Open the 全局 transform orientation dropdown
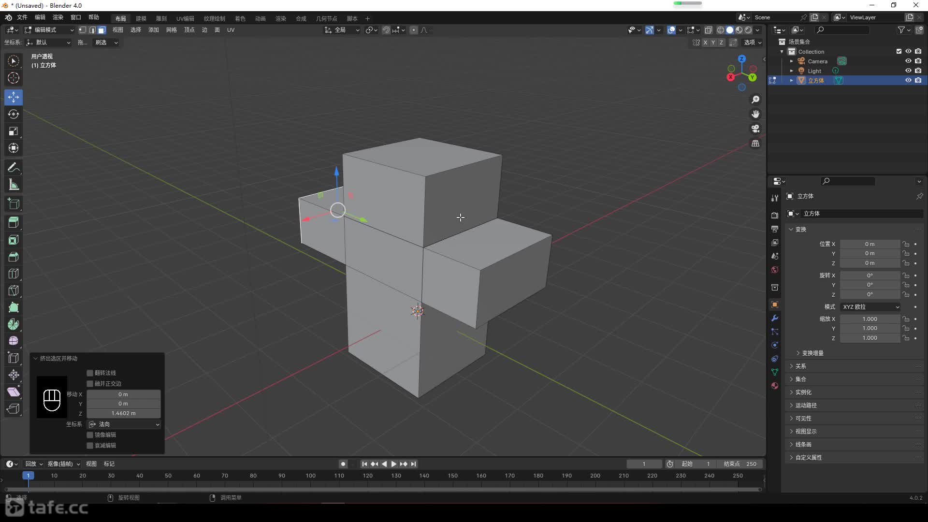Image resolution: width=928 pixels, height=522 pixels. tap(342, 30)
